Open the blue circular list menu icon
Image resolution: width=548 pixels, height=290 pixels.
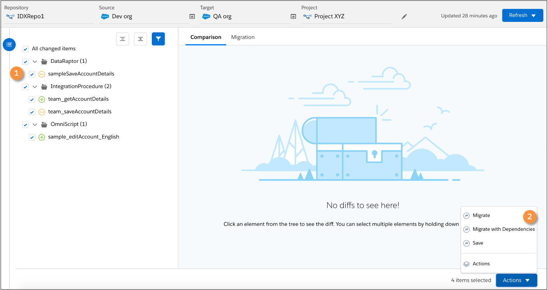tap(9, 45)
